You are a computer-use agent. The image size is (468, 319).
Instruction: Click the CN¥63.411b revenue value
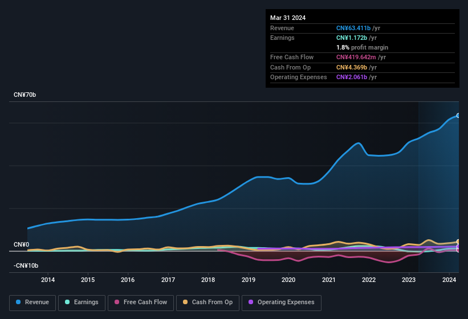coord(353,28)
